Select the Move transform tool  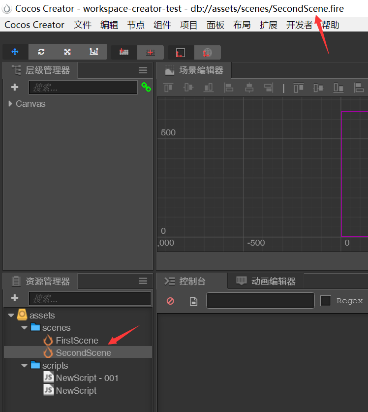click(15, 52)
